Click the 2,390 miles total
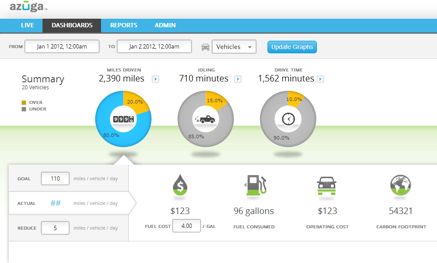The image size is (437, 263). coord(121,78)
